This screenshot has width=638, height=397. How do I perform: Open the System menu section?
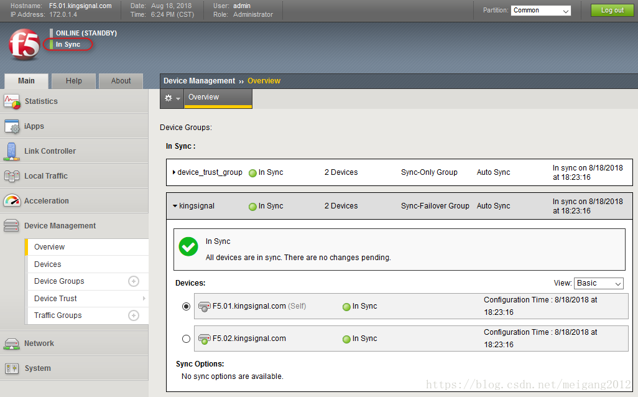point(74,368)
